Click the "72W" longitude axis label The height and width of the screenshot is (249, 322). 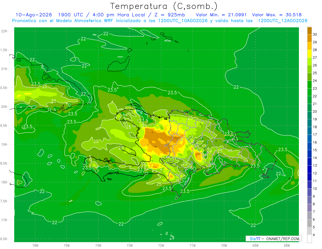pyautogui.click(x=161, y=245)
